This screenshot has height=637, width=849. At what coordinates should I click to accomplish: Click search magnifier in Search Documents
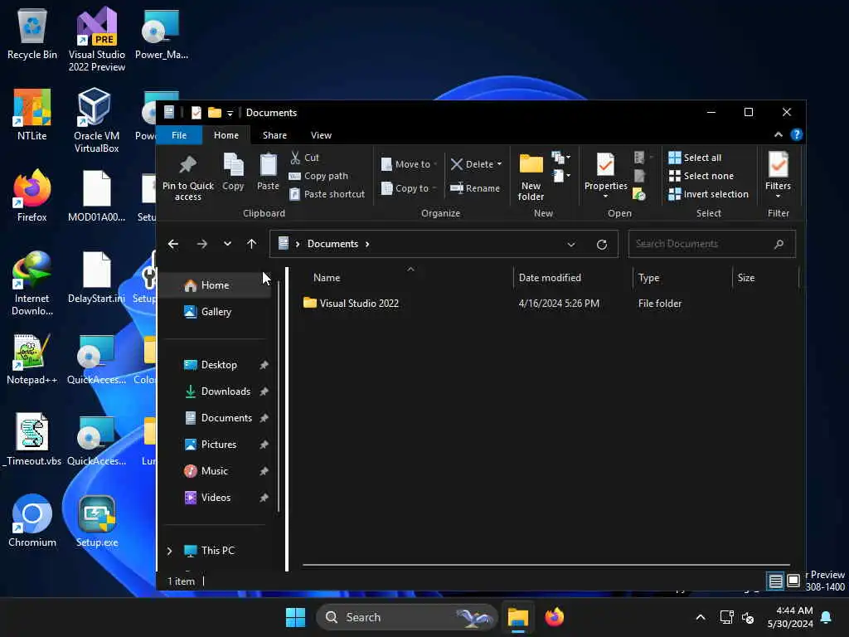click(779, 245)
